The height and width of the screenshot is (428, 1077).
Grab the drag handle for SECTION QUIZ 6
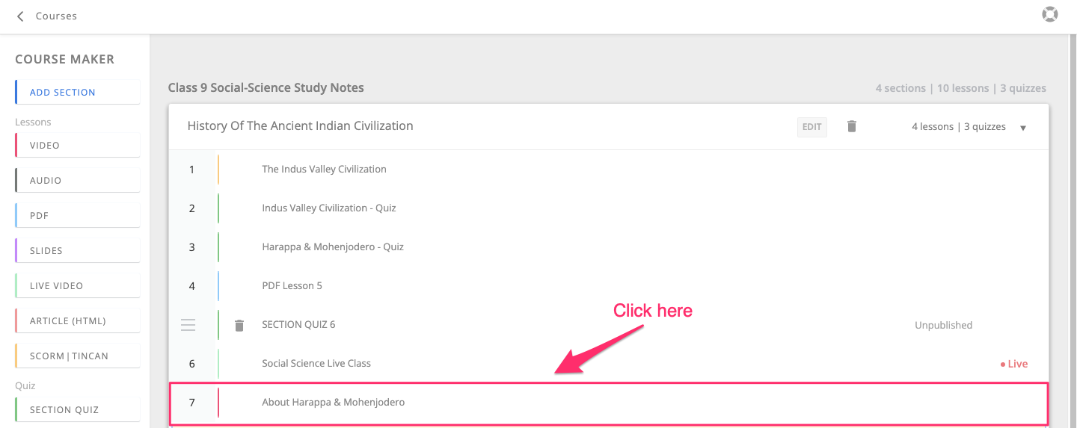[188, 325]
